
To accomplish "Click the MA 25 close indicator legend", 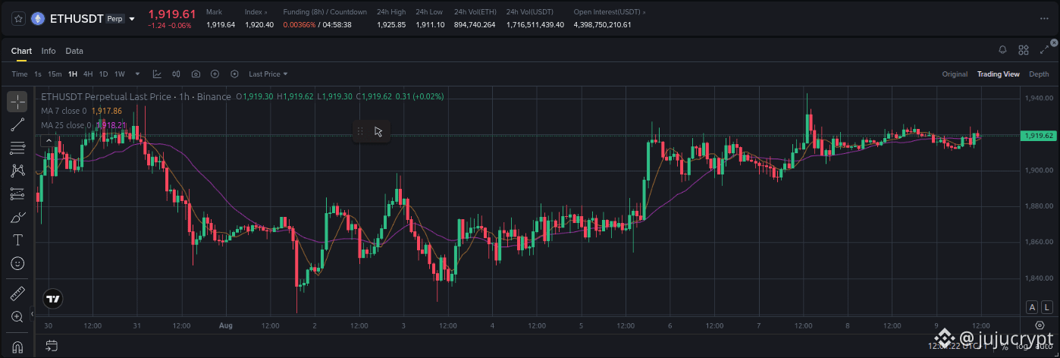I will coord(83,125).
